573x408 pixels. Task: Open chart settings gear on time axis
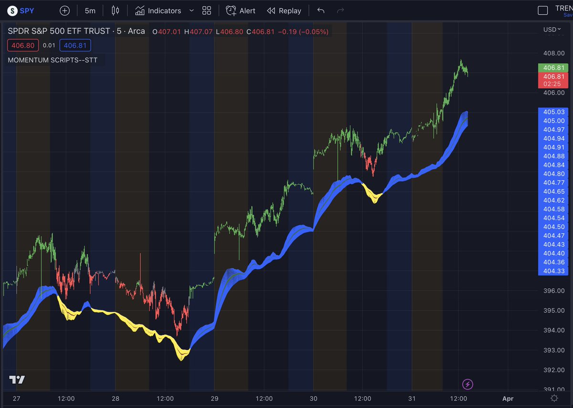tap(554, 398)
